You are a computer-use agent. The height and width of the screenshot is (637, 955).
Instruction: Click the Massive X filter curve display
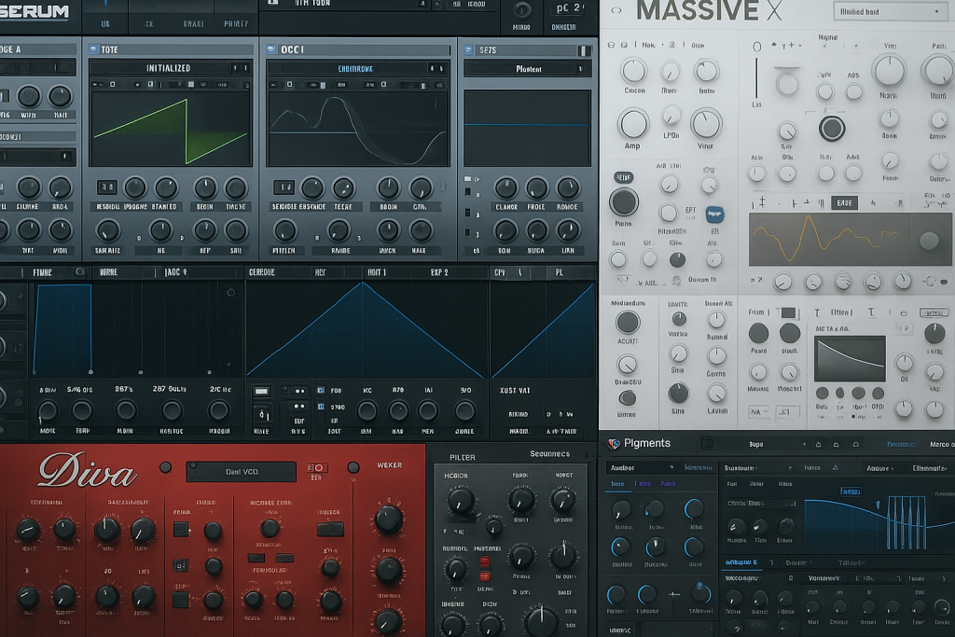pyautogui.click(x=851, y=358)
